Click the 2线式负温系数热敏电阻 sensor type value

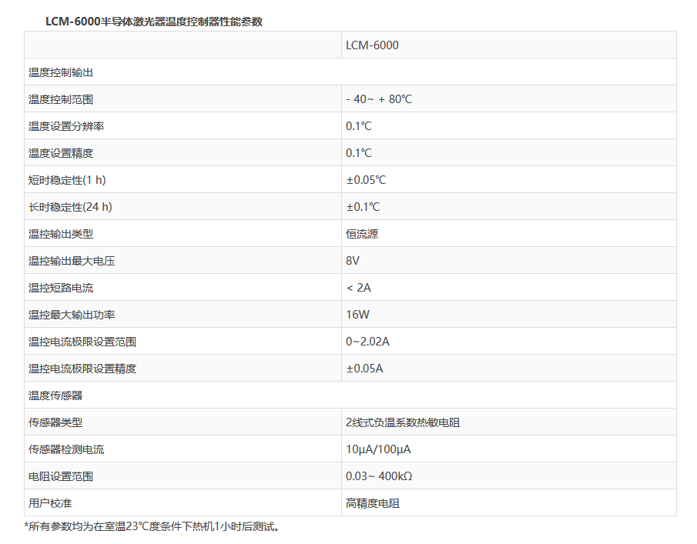[403, 422]
